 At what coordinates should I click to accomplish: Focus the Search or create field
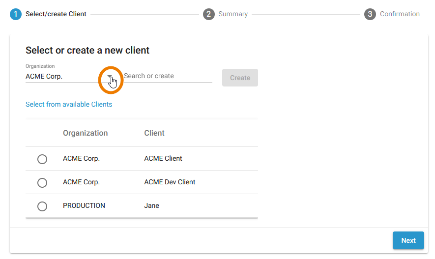click(167, 76)
